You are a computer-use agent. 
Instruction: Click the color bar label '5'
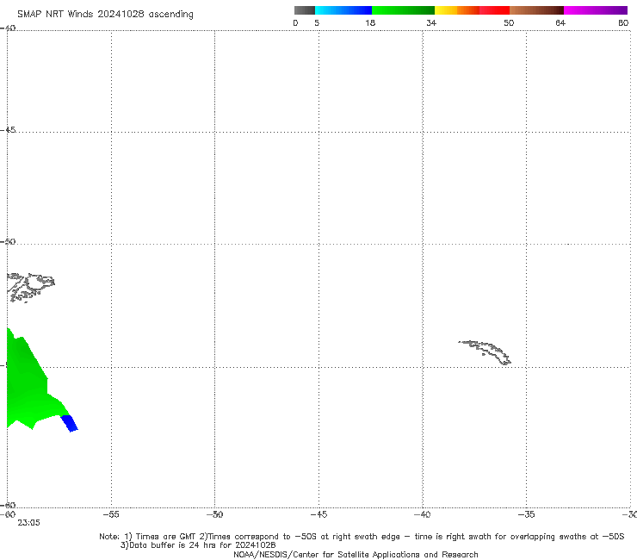click(317, 23)
